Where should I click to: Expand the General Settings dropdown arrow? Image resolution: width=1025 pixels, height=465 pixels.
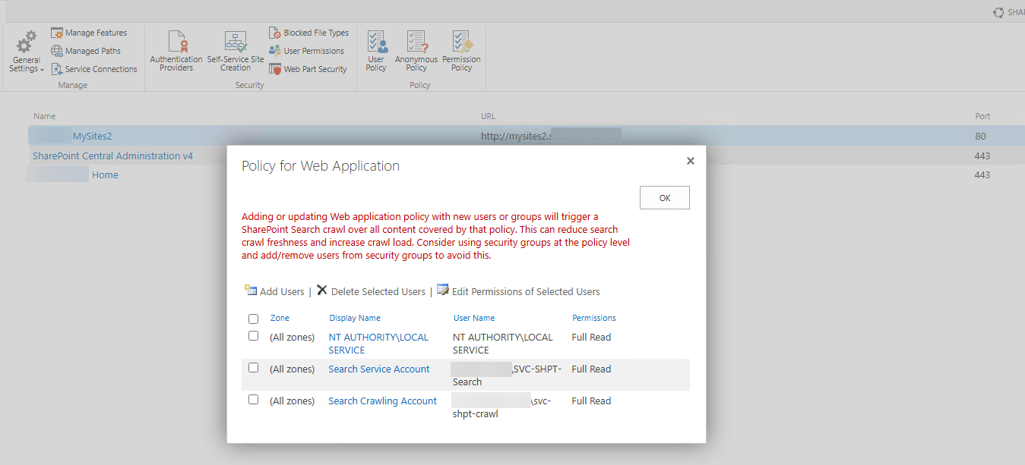click(42, 70)
